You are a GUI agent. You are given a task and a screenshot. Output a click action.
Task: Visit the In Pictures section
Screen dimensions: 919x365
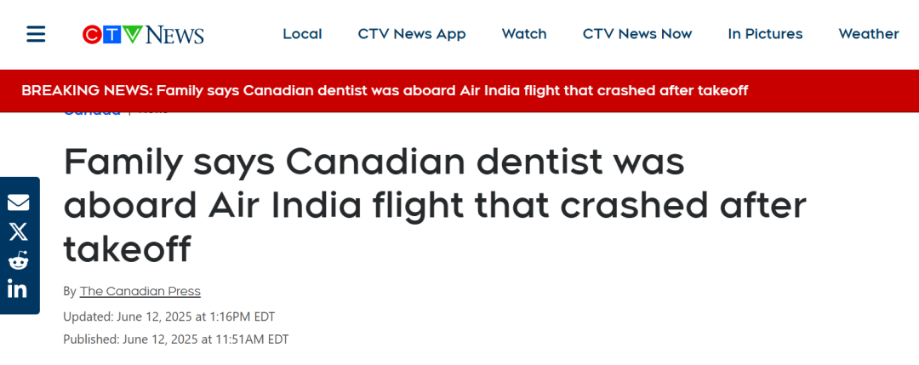point(765,34)
